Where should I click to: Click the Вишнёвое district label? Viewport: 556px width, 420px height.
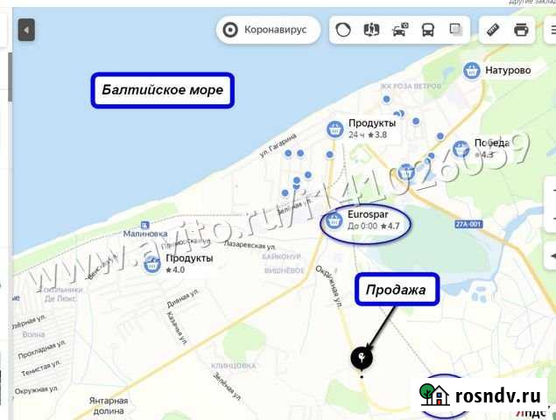tap(284, 270)
